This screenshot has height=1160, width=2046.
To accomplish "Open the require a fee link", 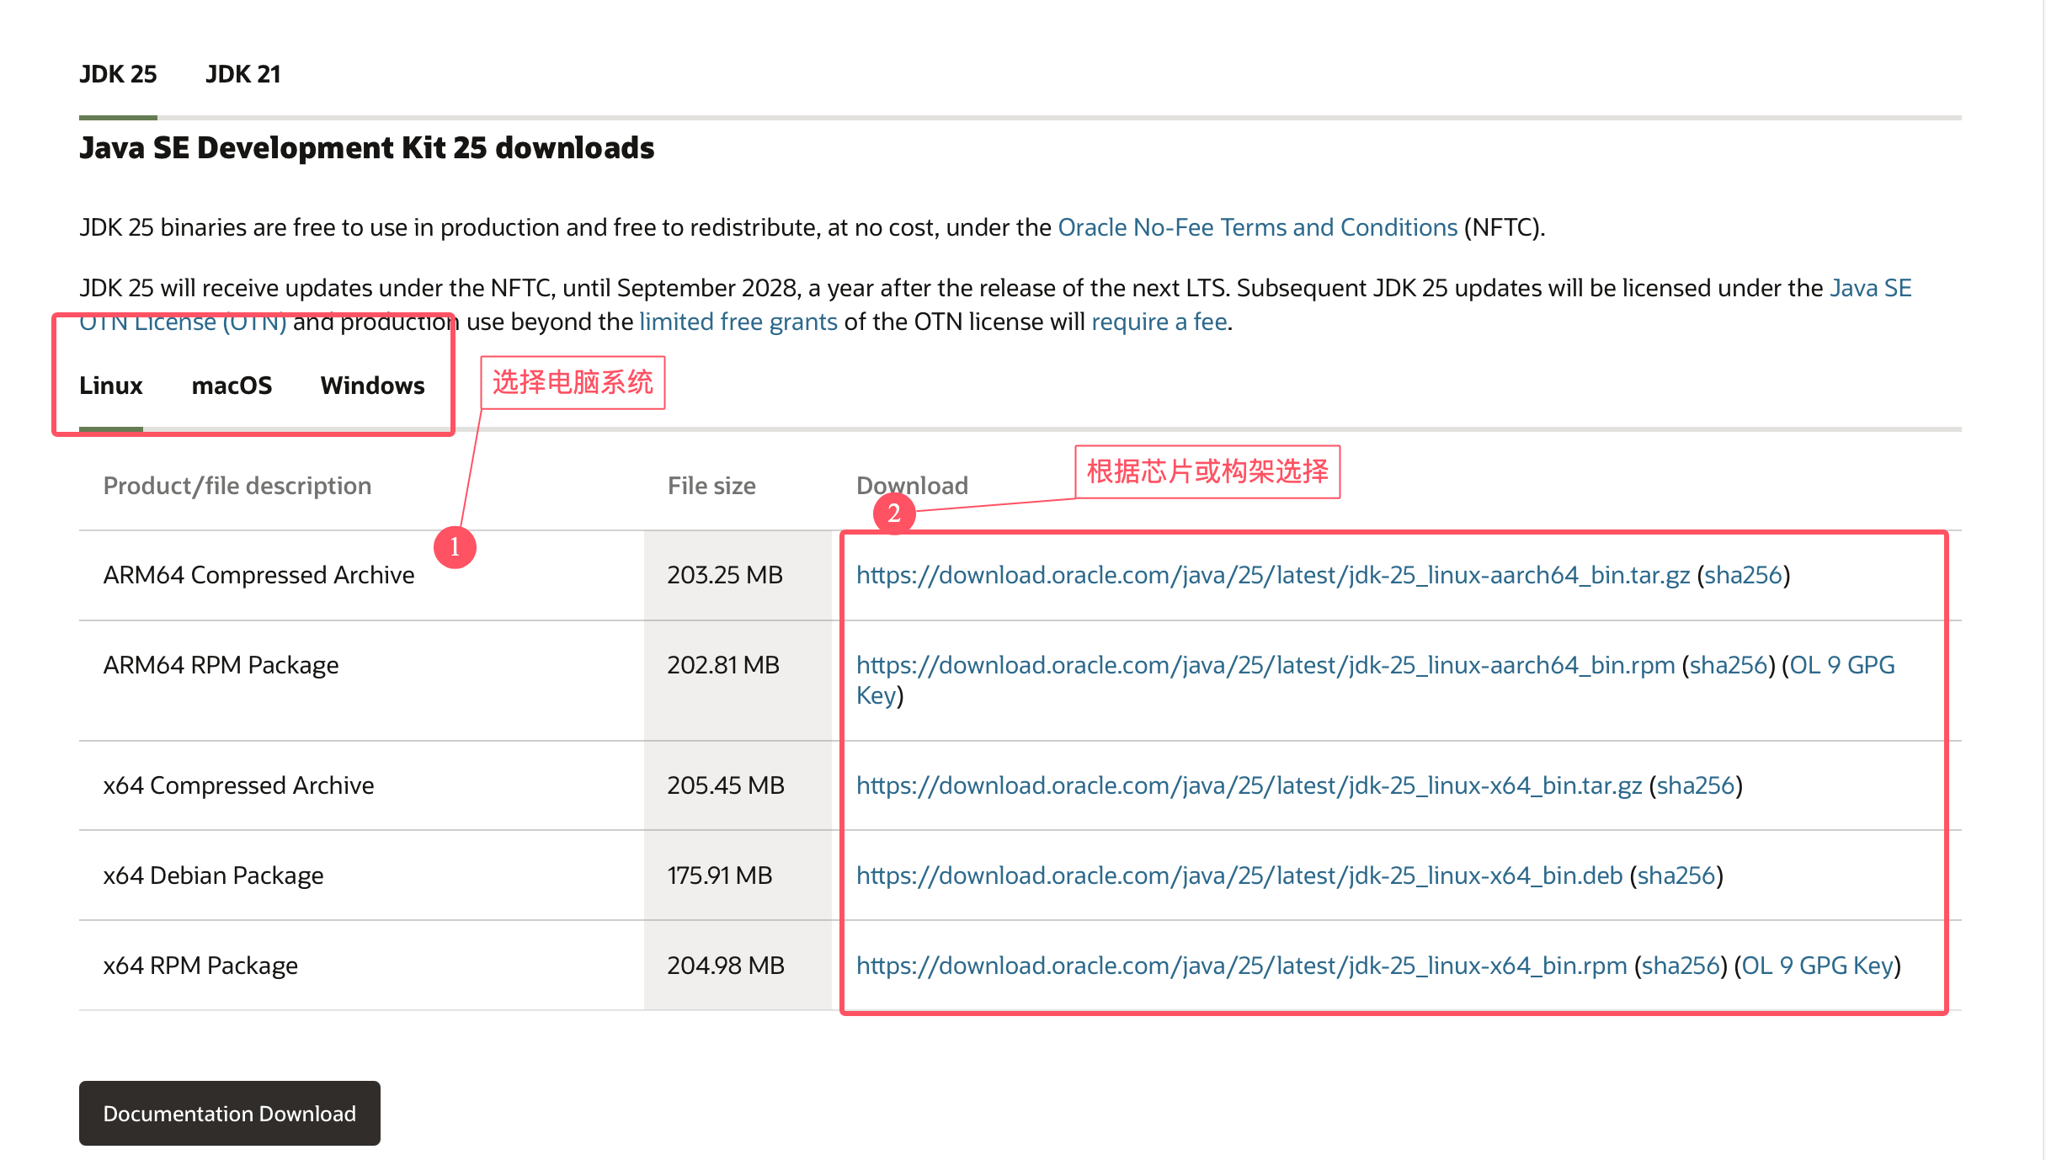I will (x=1159, y=322).
